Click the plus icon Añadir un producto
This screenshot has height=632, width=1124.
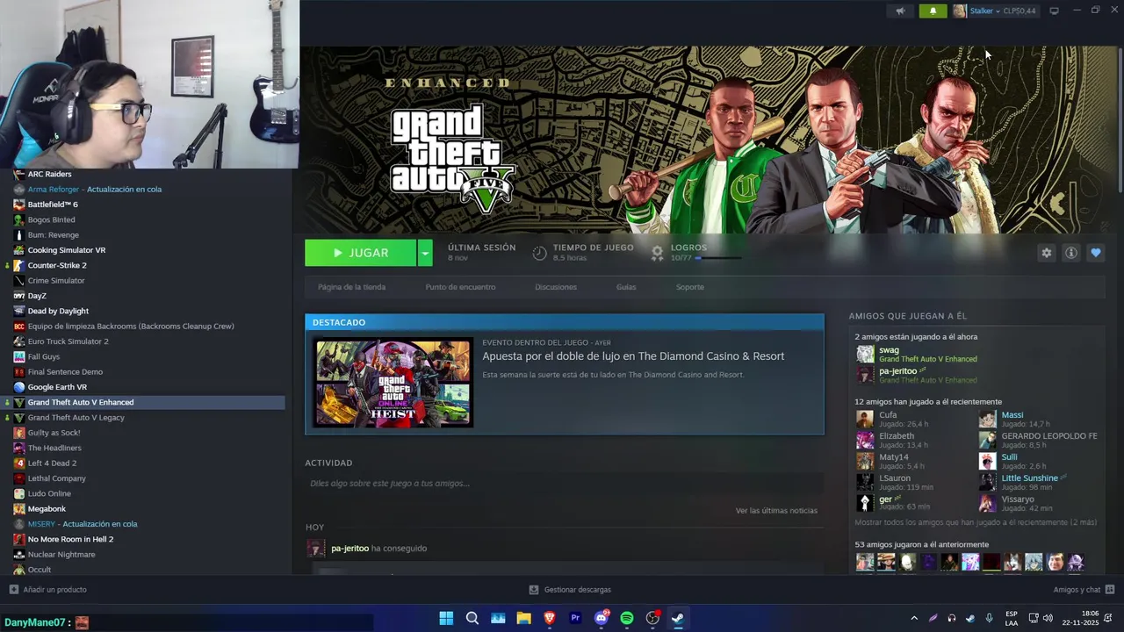pyautogui.click(x=13, y=590)
